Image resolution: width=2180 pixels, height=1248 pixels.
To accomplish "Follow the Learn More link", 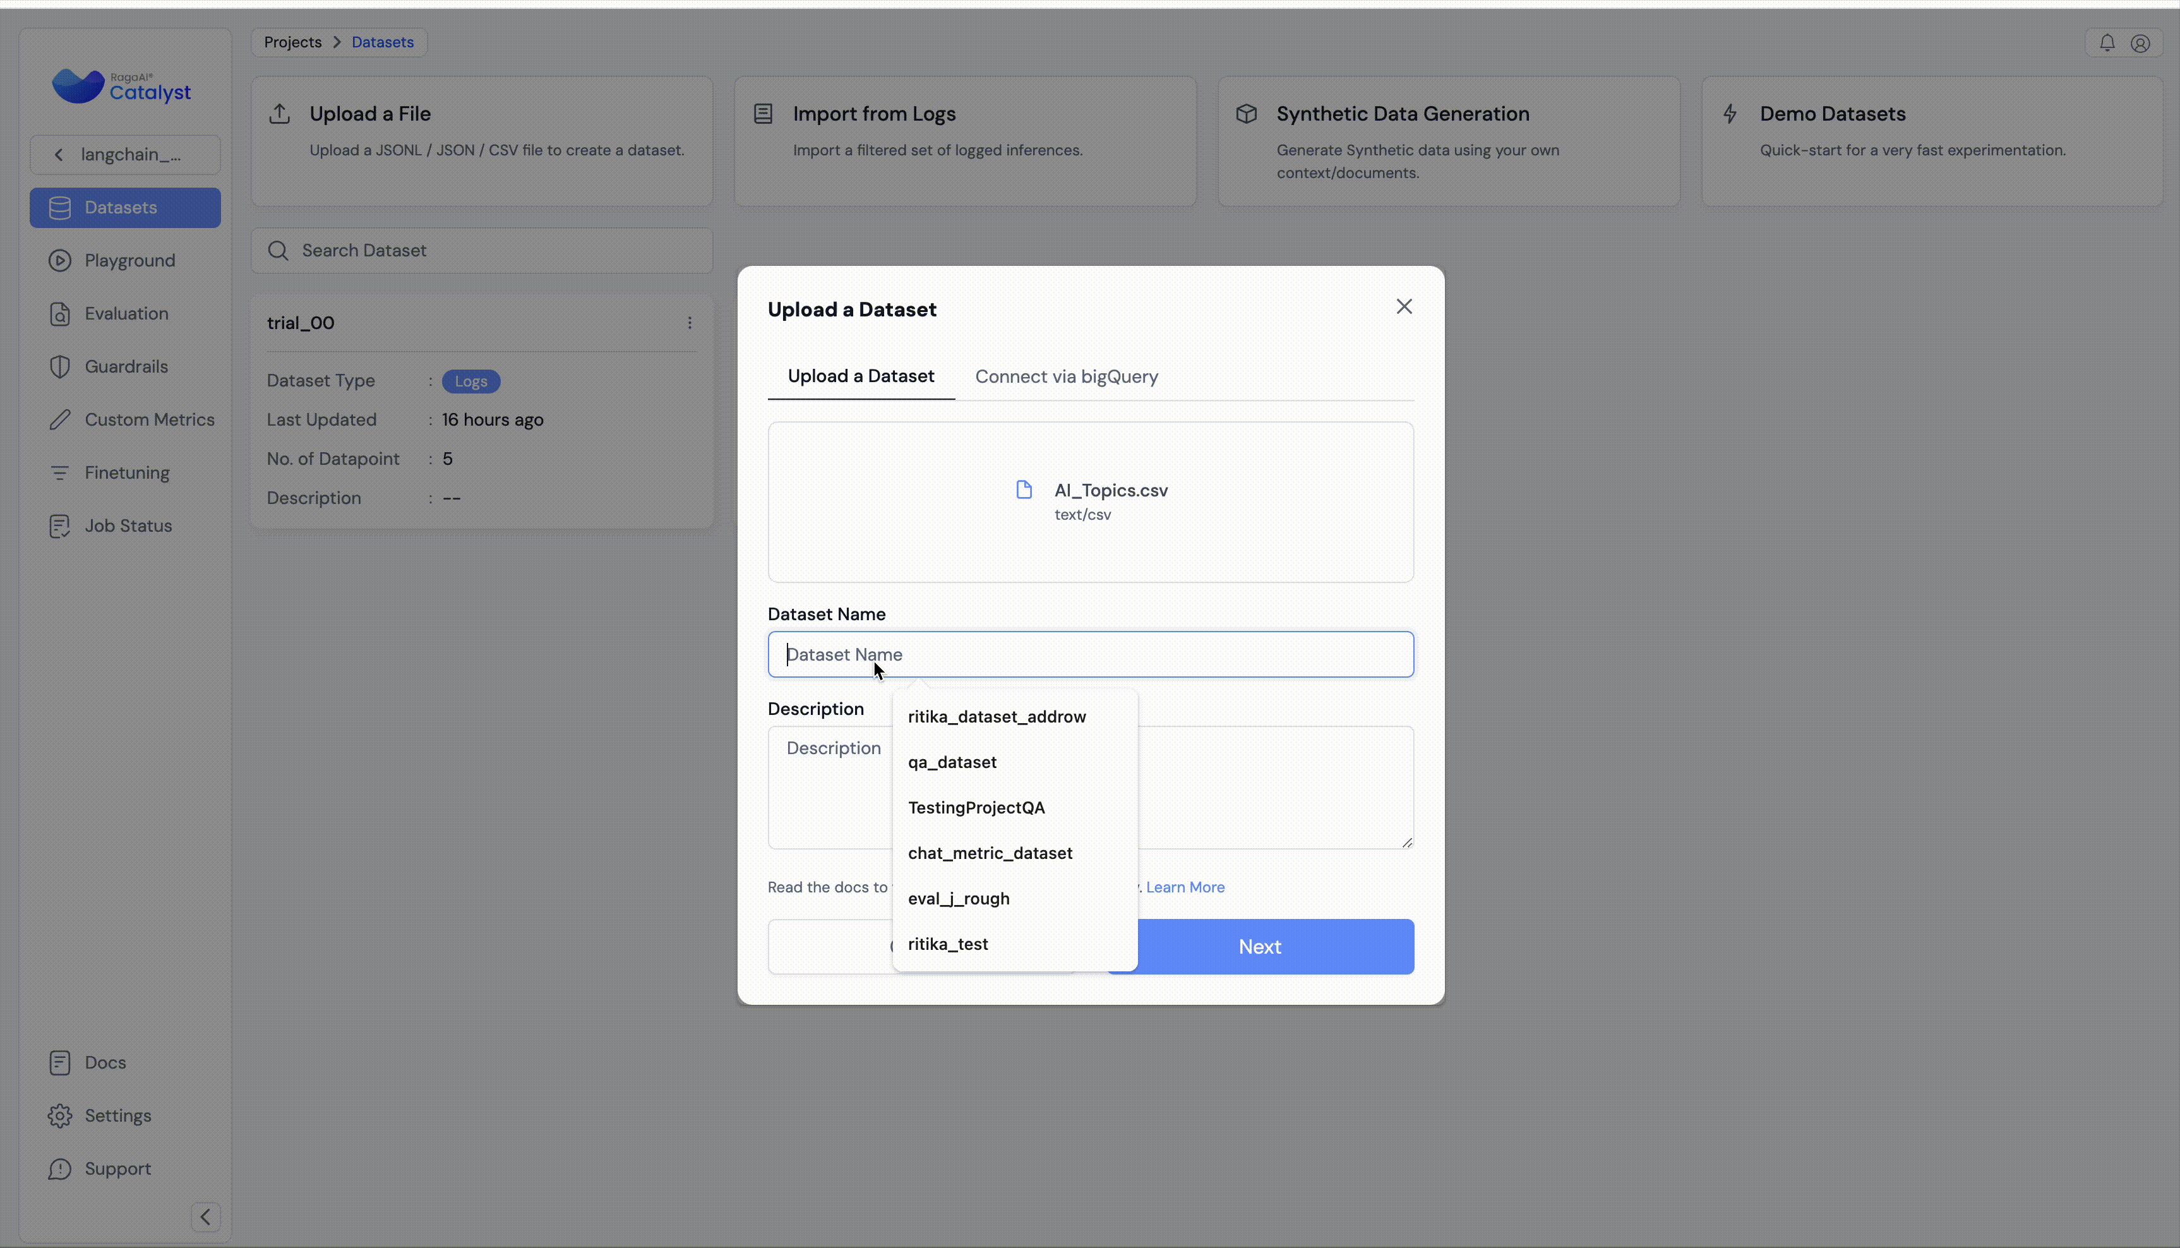I will pos(1184,887).
